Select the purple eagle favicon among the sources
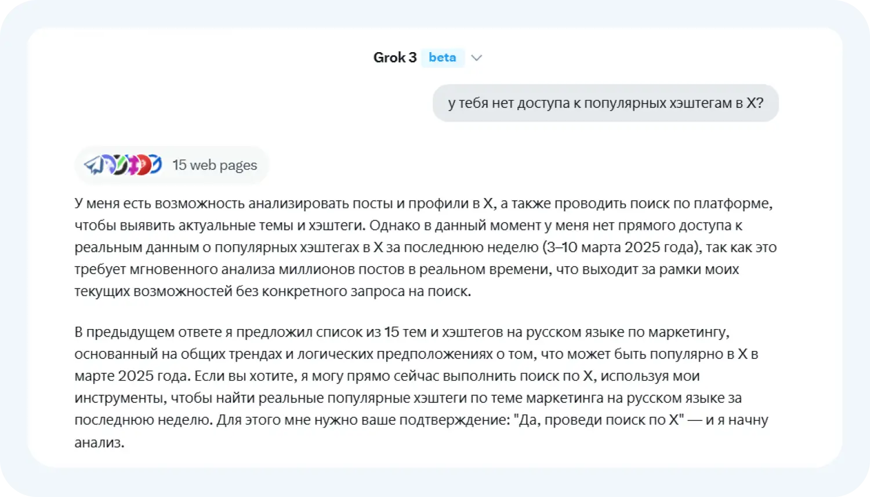Image resolution: width=870 pixels, height=497 pixels. click(x=109, y=164)
